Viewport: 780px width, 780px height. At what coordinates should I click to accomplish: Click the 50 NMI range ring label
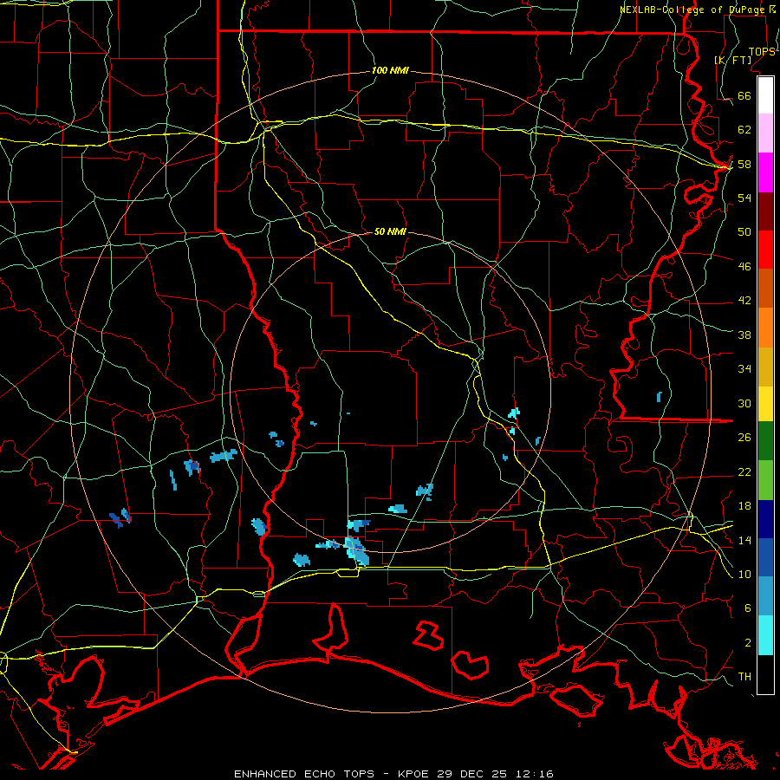(390, 231)
